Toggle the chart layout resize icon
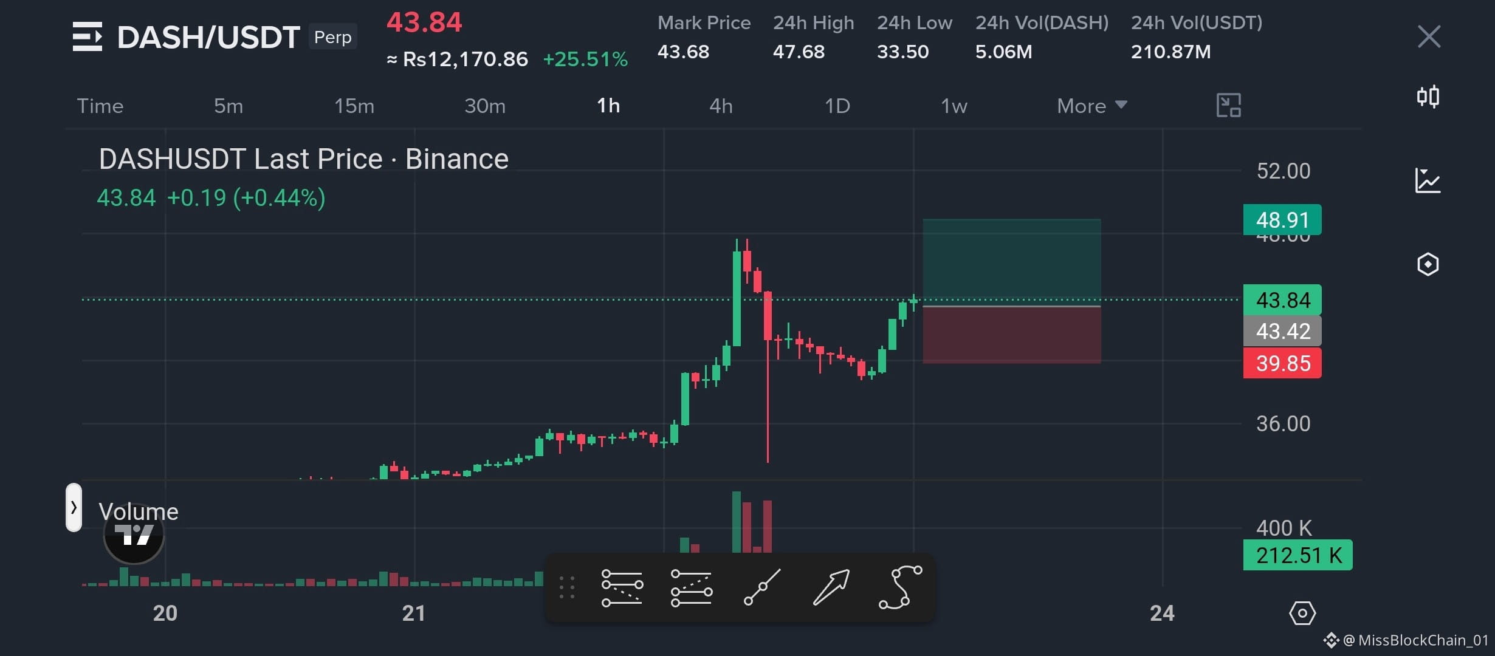This screenshot has width=1495, height=656. click(1228, 106)
